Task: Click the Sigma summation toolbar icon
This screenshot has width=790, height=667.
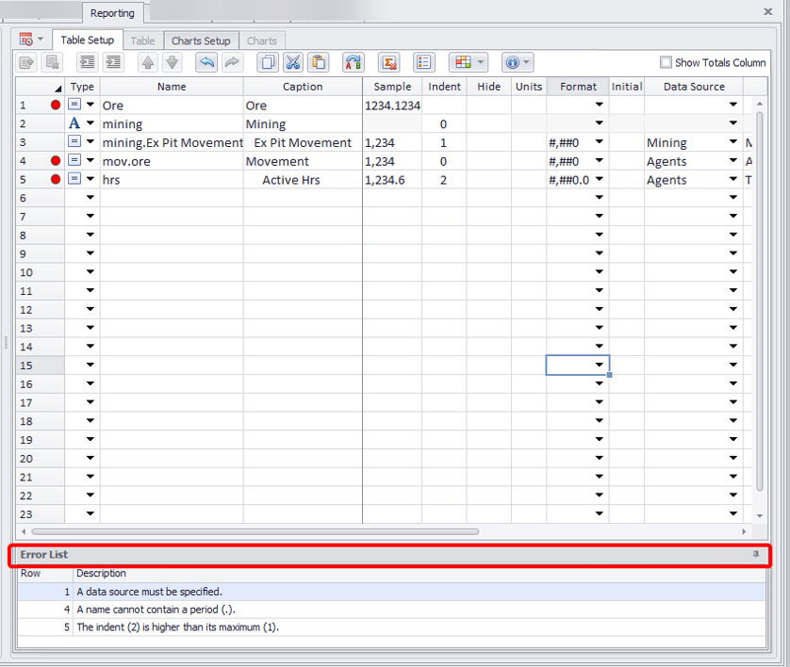Action: coord(387,62)
